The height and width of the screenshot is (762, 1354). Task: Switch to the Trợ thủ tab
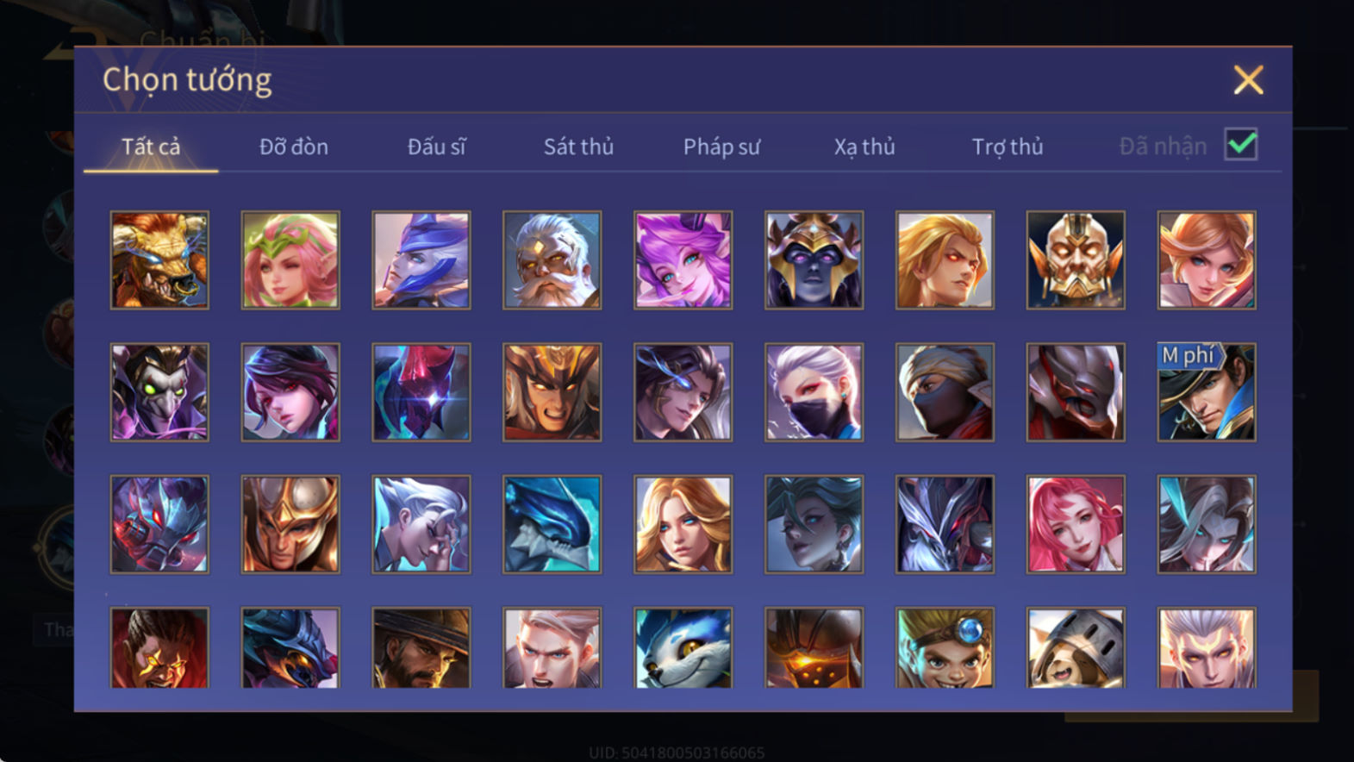coord(1008,147)
